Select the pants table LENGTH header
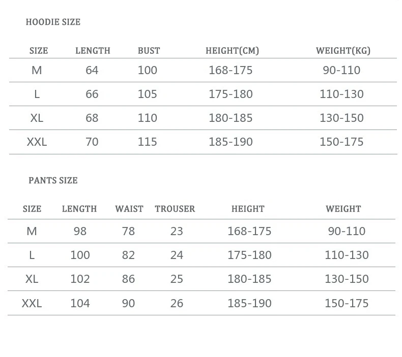Viewport: 402px width, 357px height. point(79,209)
